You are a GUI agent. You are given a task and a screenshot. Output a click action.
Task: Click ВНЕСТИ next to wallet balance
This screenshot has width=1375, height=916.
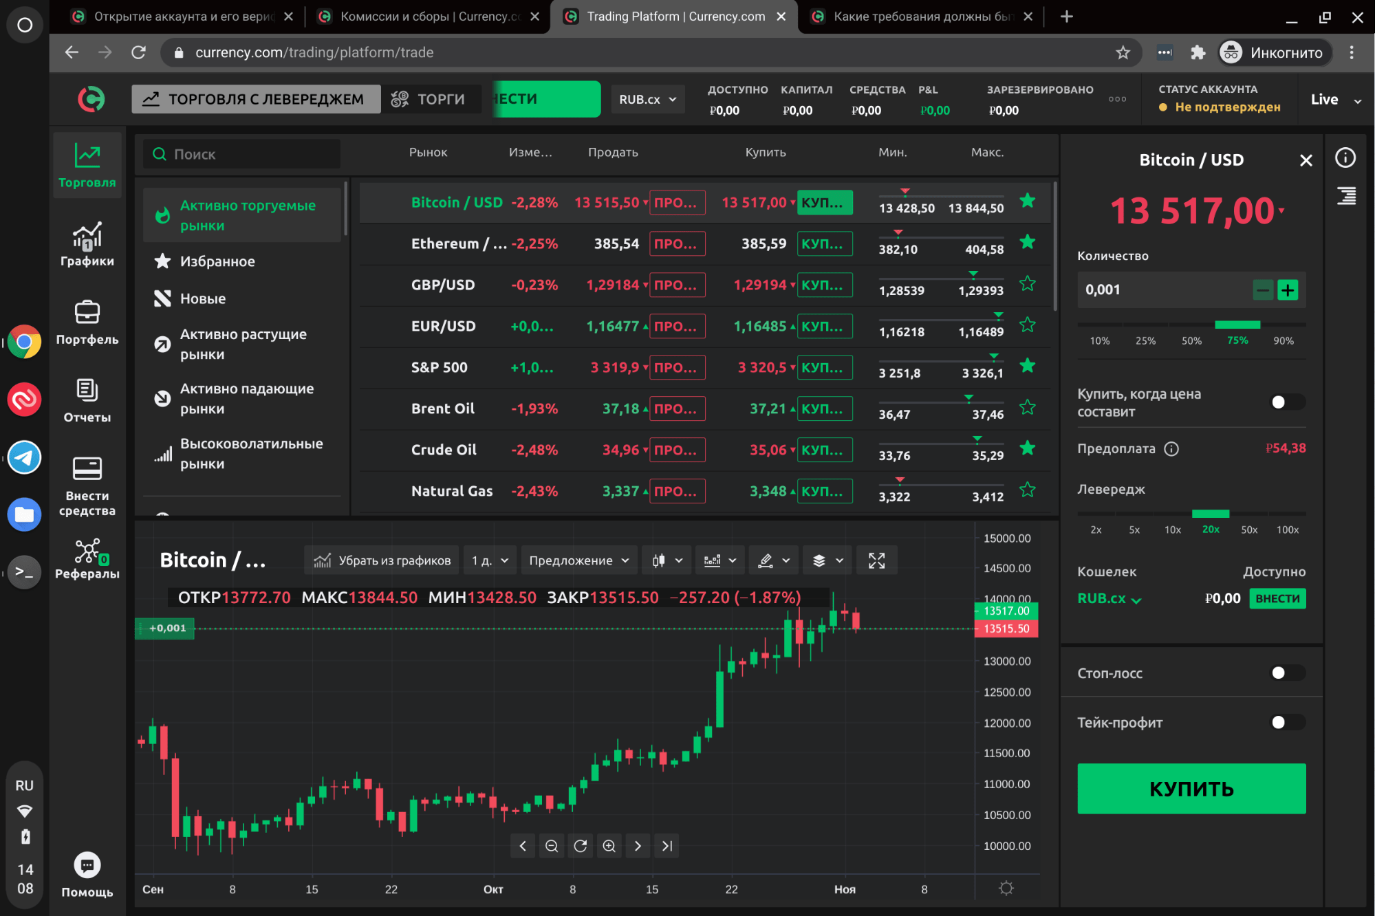[x=1277, y=599]
